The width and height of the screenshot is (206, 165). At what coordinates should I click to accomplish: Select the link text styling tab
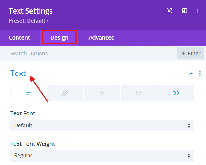[x=65, y=93]
